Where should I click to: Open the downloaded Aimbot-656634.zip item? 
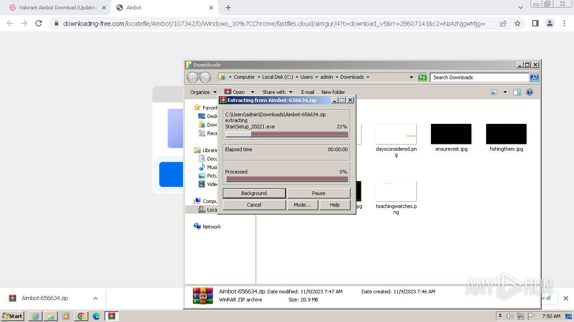44,298
